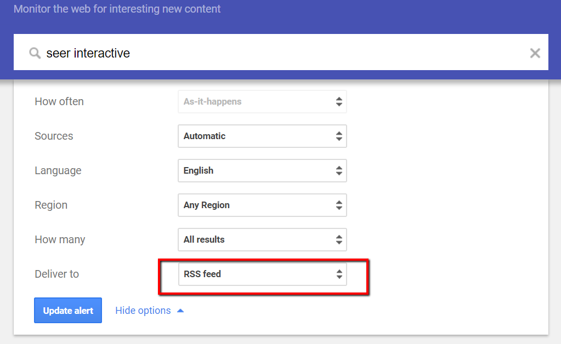Open the Language dropdown set to English
Viewport: 561px width, 344px height.
coord(262,171)
